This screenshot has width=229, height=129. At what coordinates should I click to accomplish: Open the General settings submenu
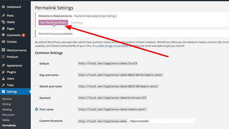[x=7, y=99]
